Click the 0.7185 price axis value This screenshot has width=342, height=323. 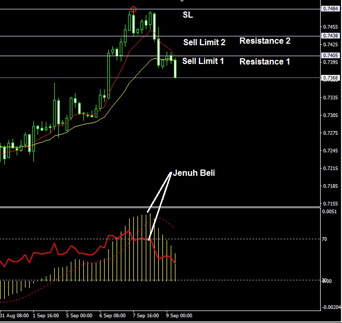331,186
